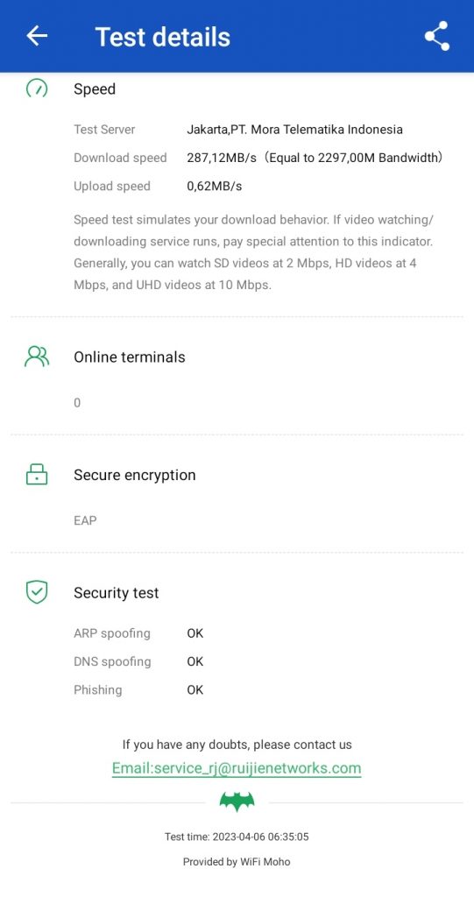Tap the Security test heading

tap(117, 593)
